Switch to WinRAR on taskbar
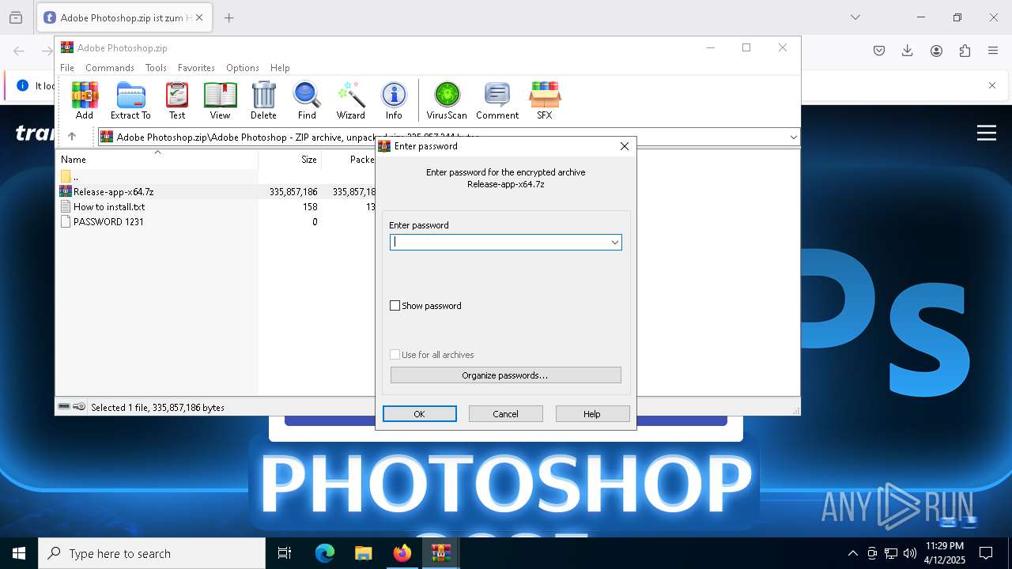Screen dimensions: 1012x569 point(440,553)
